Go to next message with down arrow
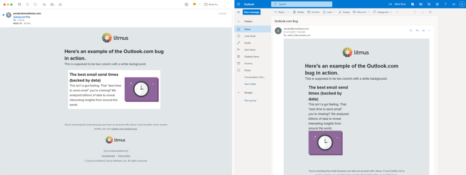The width and height of the screenshot is (466, 175). (422, 12)
